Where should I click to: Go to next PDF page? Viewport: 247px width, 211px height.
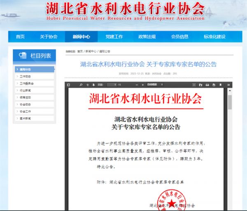click(93, 85)
